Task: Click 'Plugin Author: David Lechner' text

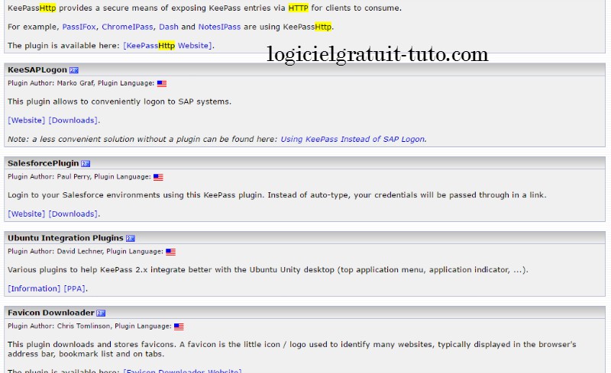Action: [55, 252]
